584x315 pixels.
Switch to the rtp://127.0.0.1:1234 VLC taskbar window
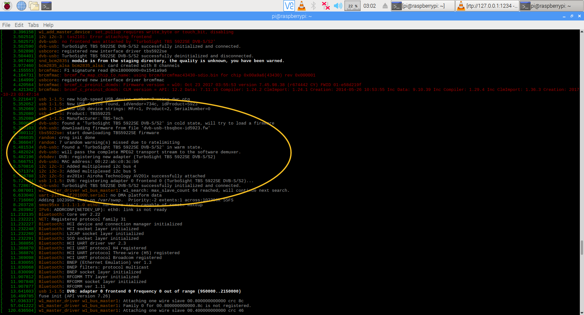[487, 6]
